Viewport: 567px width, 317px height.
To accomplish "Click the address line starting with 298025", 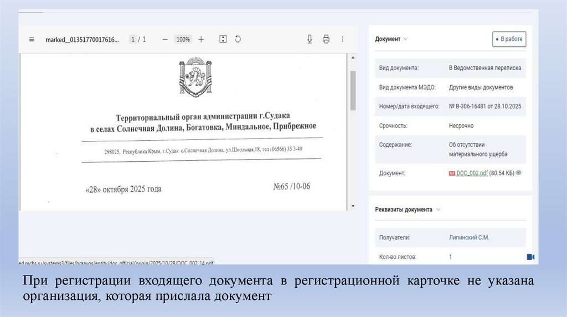I will (x=203, y=150).
